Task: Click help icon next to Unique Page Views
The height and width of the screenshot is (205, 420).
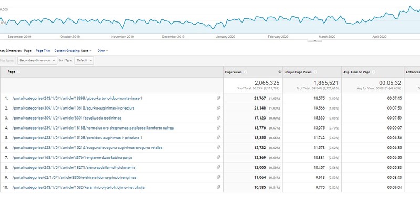Action: click(x=316, y=72)
